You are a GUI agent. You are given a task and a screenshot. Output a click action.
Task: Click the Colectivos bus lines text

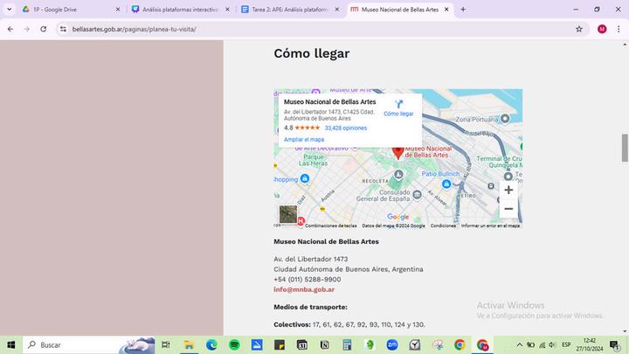pyautogui.click(x=349, y=324)
